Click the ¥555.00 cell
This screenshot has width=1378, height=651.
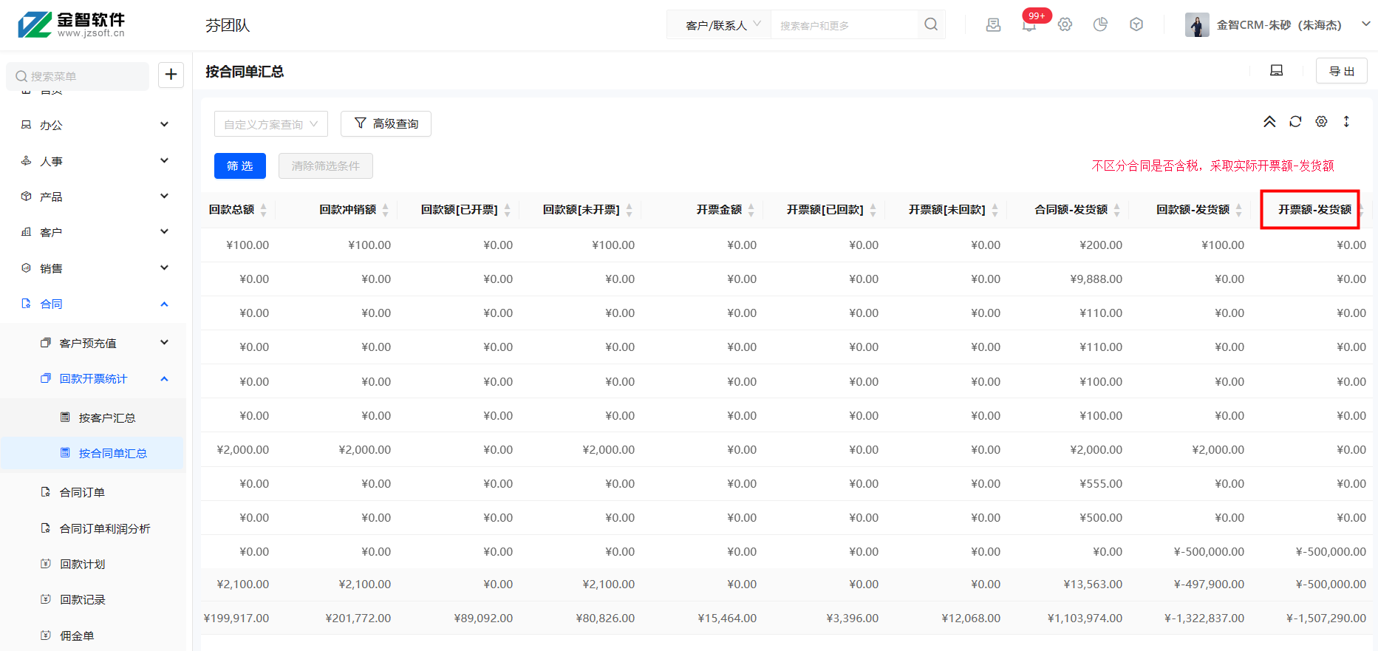pos(1101,484)
